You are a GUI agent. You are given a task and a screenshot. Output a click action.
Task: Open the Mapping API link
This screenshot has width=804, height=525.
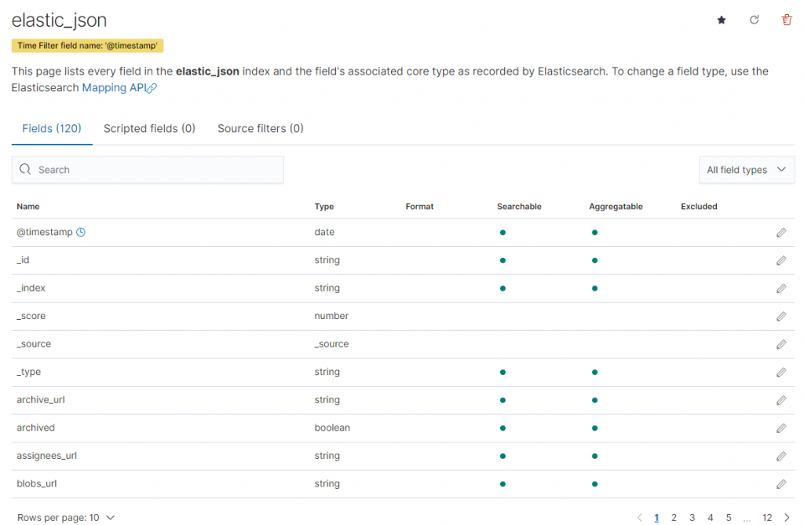point(119,88)
